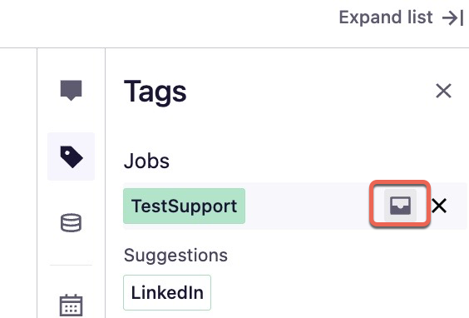Screen dimensions: 469x318
Task: Add the LinkedIn suggested tag
Action: 167,292
